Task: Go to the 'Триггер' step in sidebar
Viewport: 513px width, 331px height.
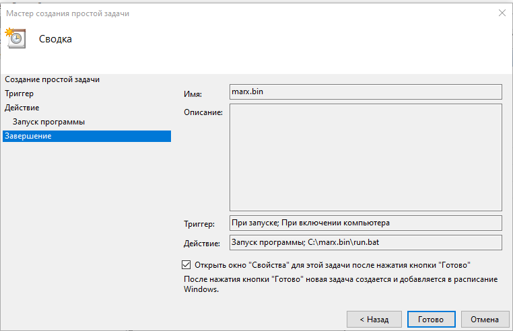Action: click(19, 94)
